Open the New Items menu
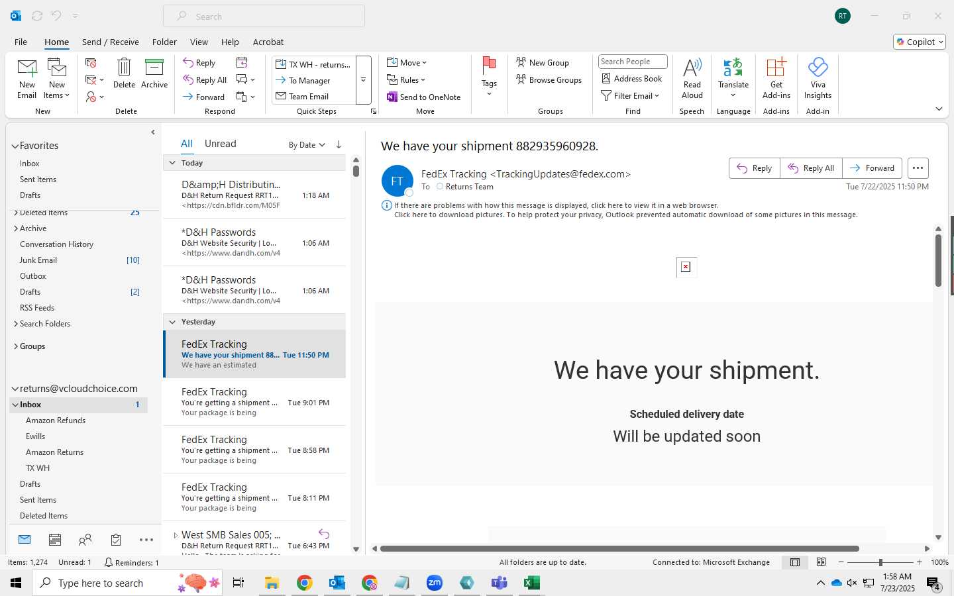The height and width of the screenshot is (596, 954). pyautogui.click(x=57, y=78)
